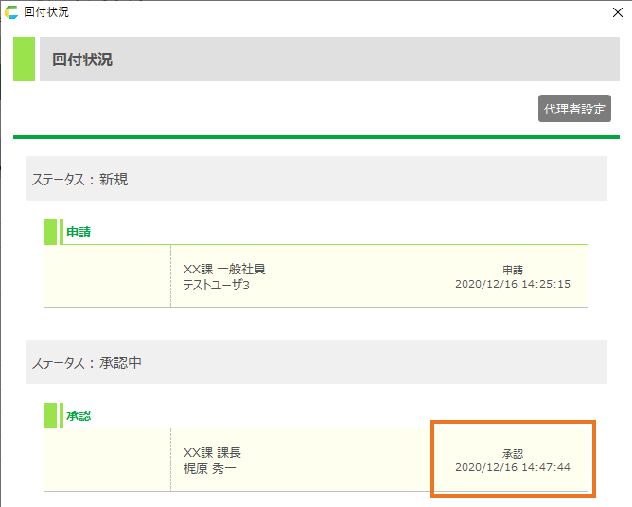Click the 承認 section header
Viewport: 632px width, 507px height.
click(79, 415)
